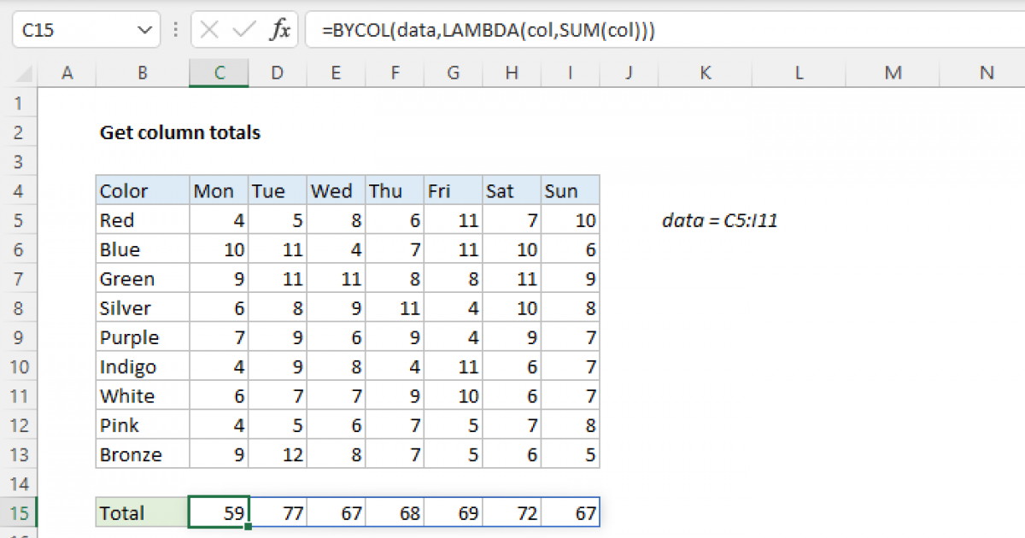Click the Sat total cell showing 72
1025x538 pixels.
[511, 513]
